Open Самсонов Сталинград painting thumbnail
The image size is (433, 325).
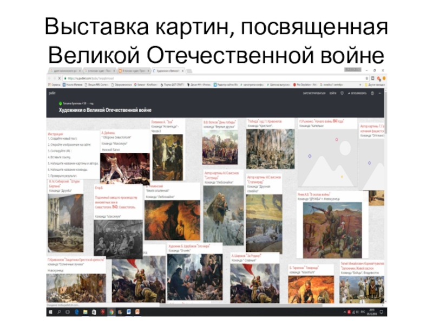(264, 224)
